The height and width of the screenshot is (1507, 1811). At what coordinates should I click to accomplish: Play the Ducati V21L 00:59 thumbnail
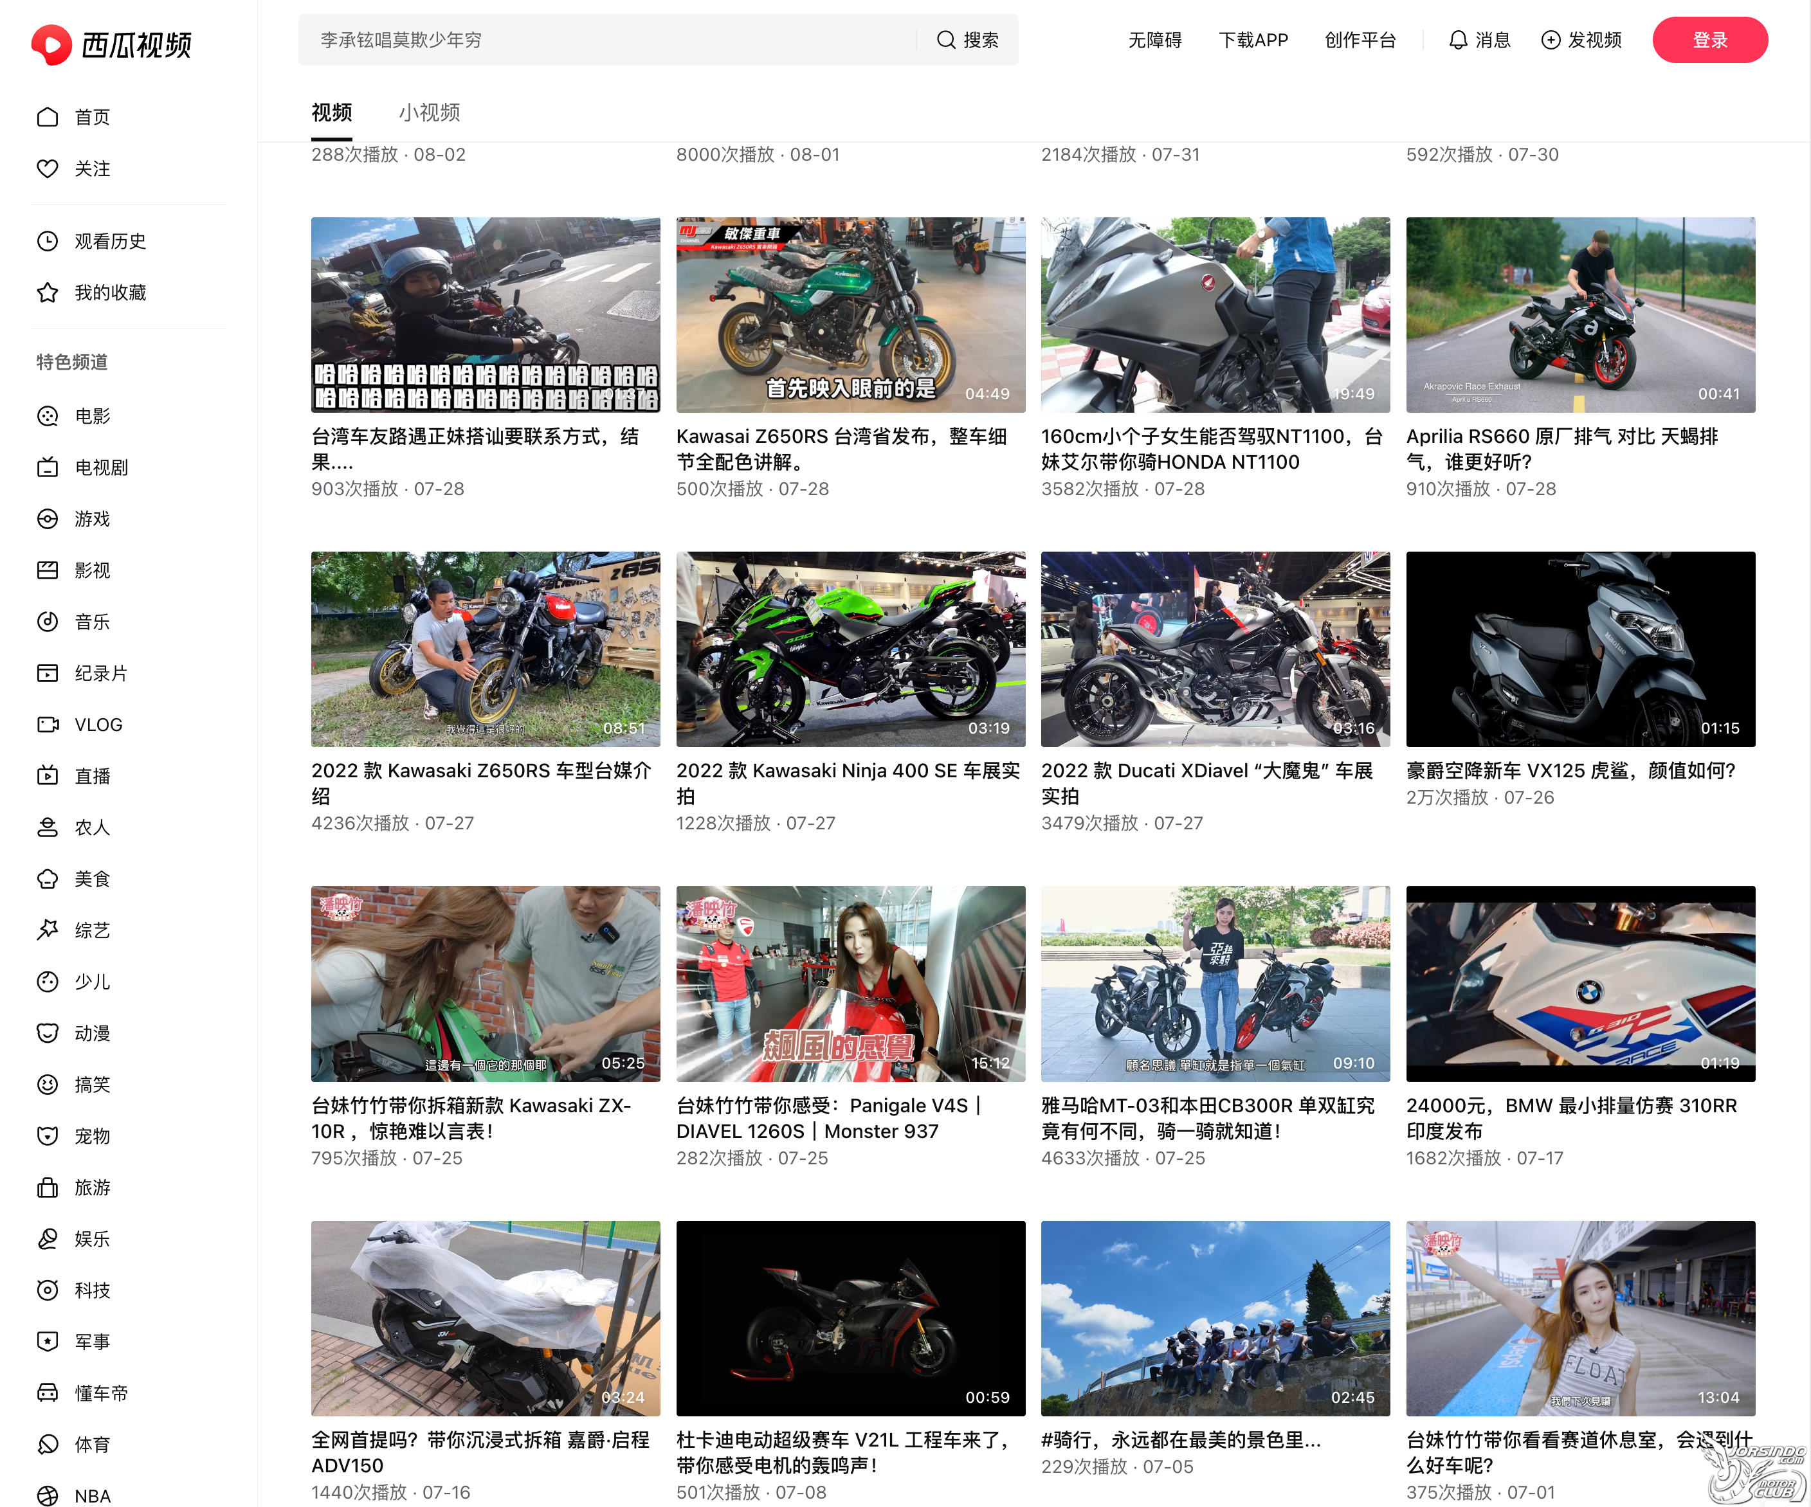(850, 1318)
